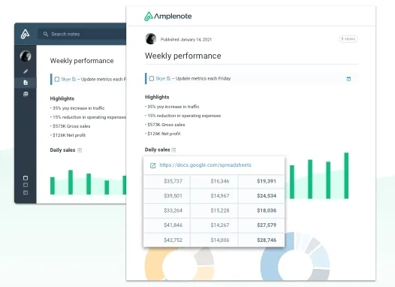Select the cell with $35,737
Image resolution: width=395 pixels, height=287 pixels.
click(x=167, y=181)
